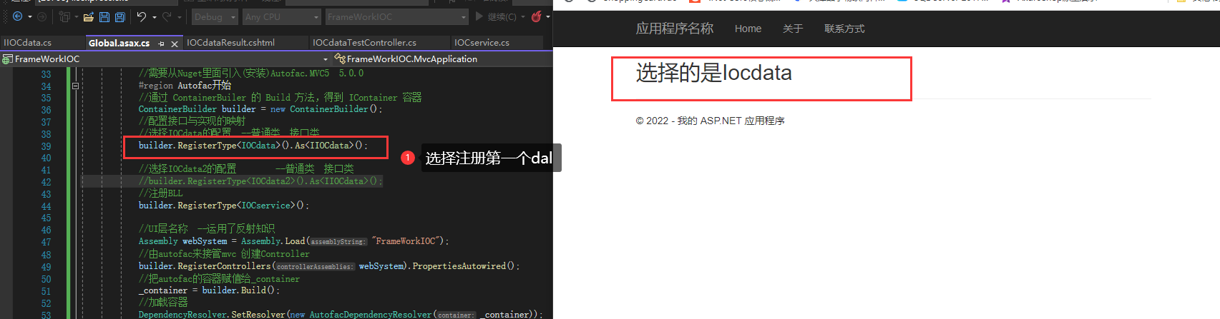The image size is (1220, 319).
Task: Pin the Global.asax.cs tab
Action: click(x=161, y=44)
